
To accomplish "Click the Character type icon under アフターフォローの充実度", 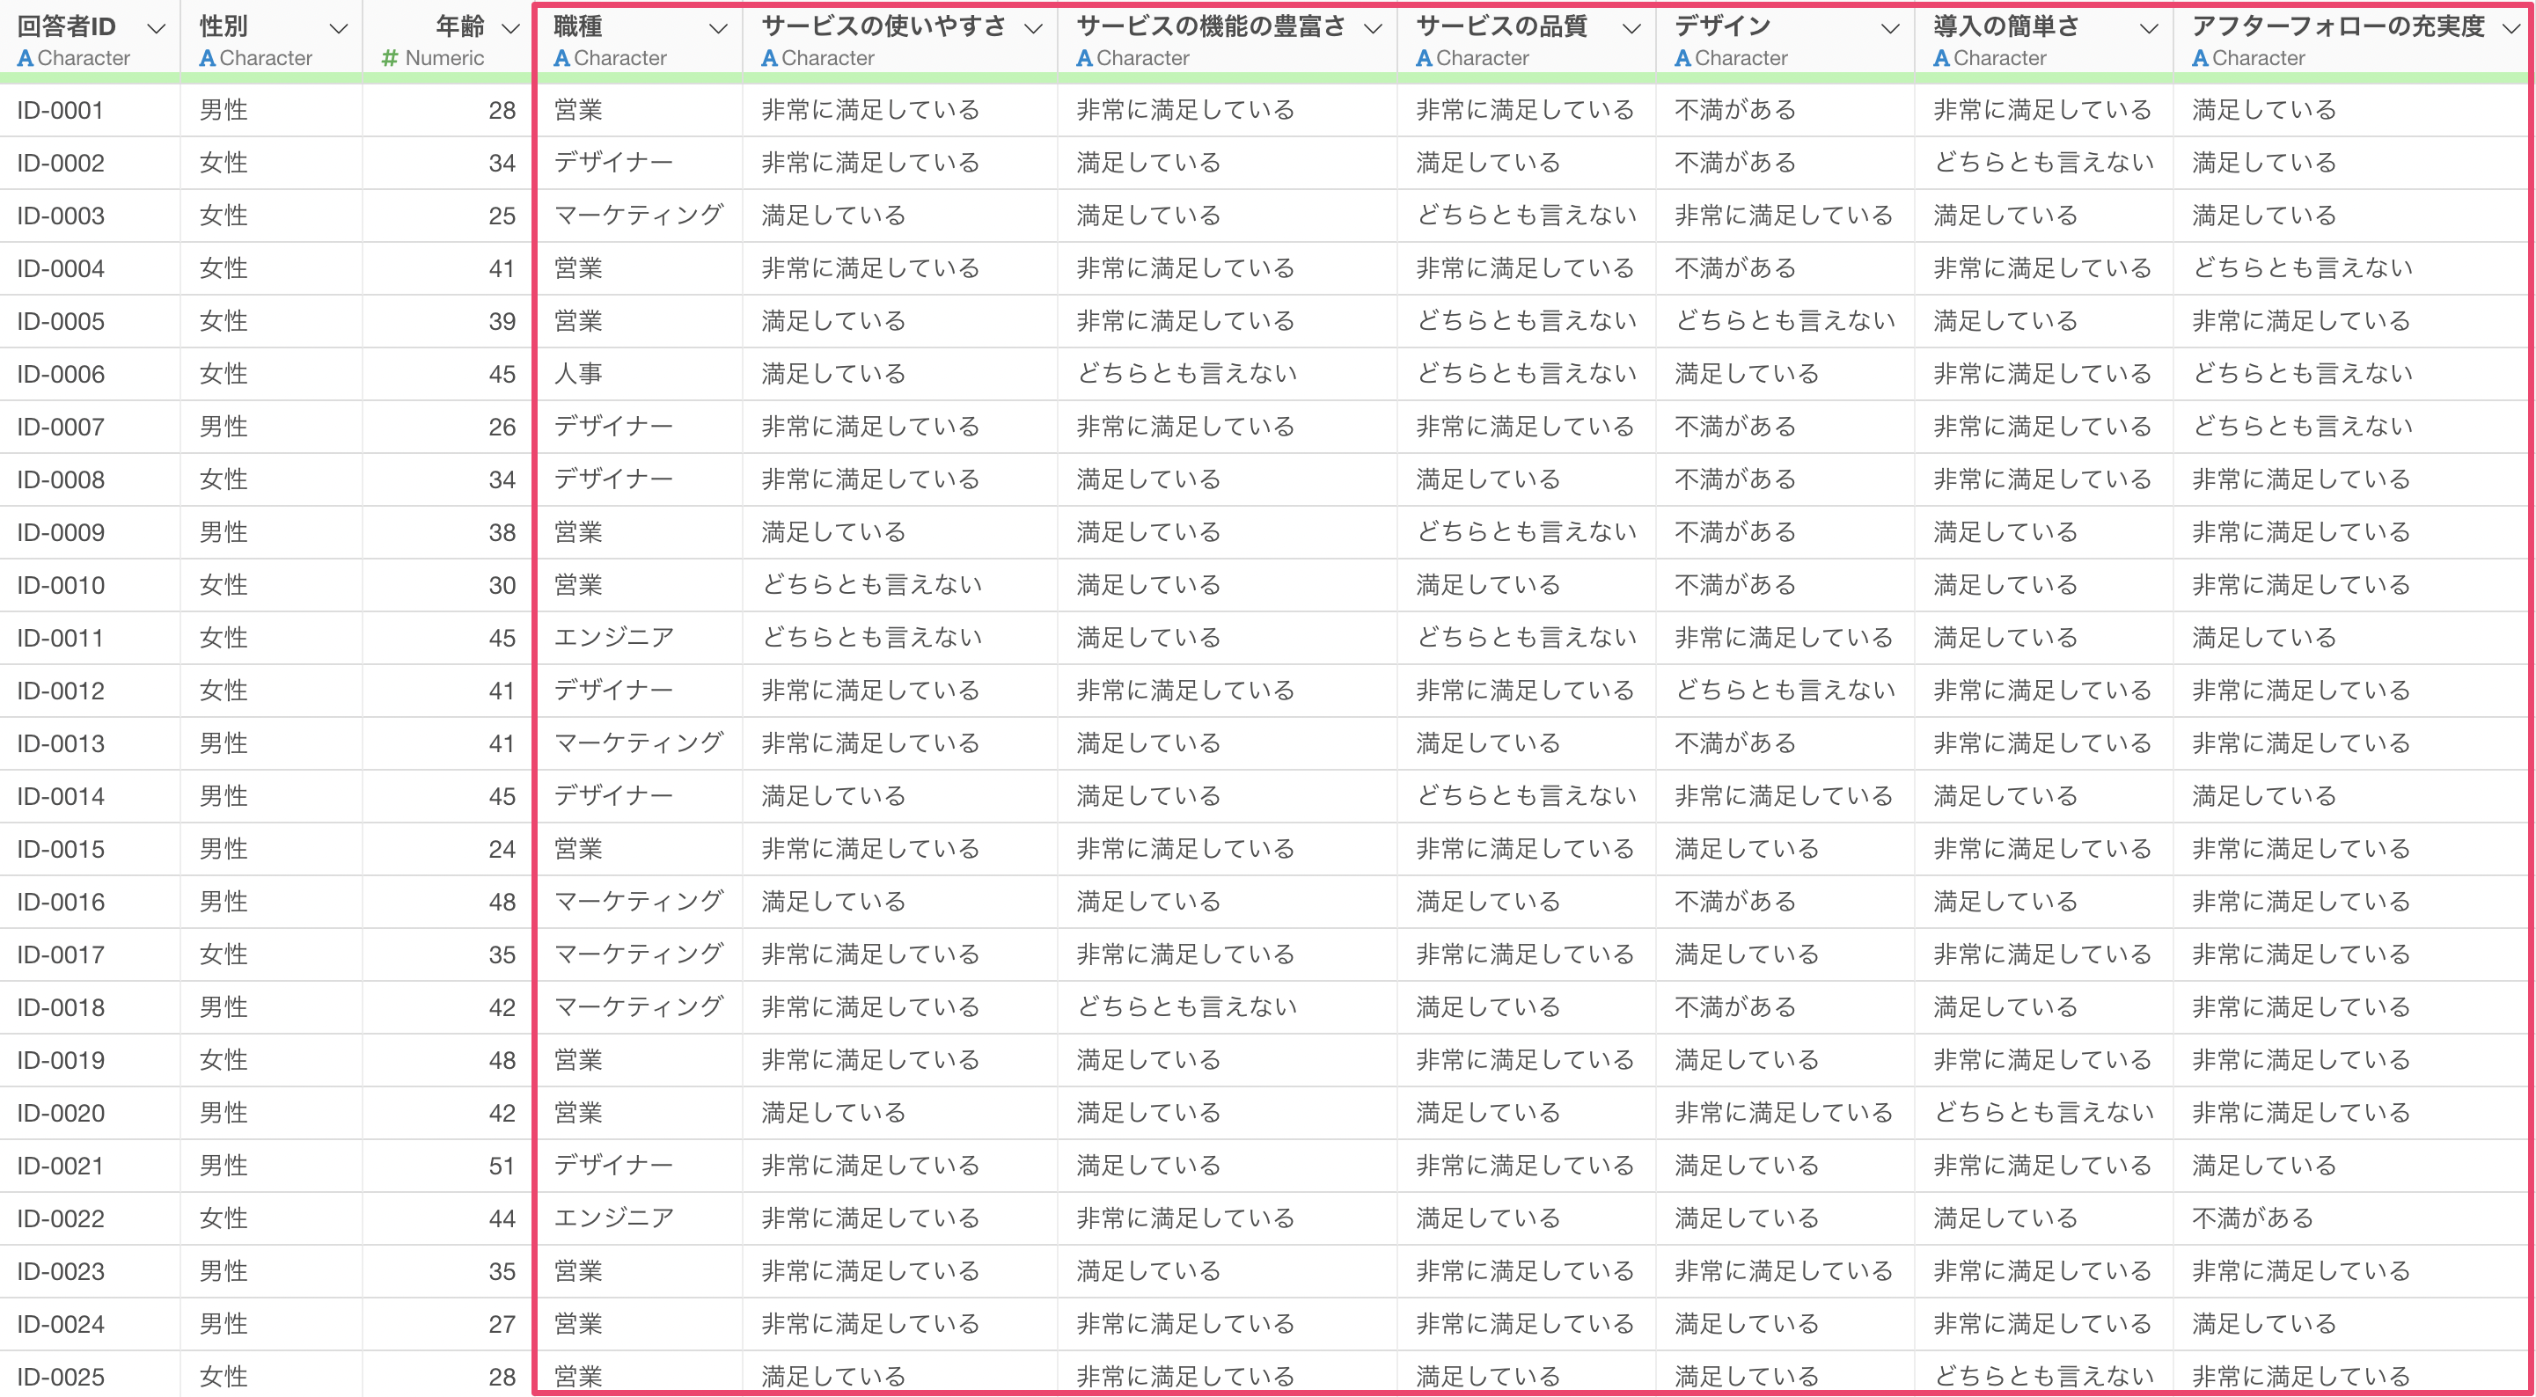I will (2202, 58).
